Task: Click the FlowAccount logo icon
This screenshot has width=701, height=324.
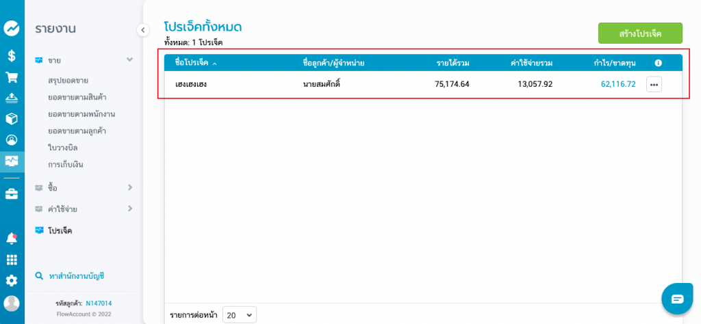Action: (12, 28)
